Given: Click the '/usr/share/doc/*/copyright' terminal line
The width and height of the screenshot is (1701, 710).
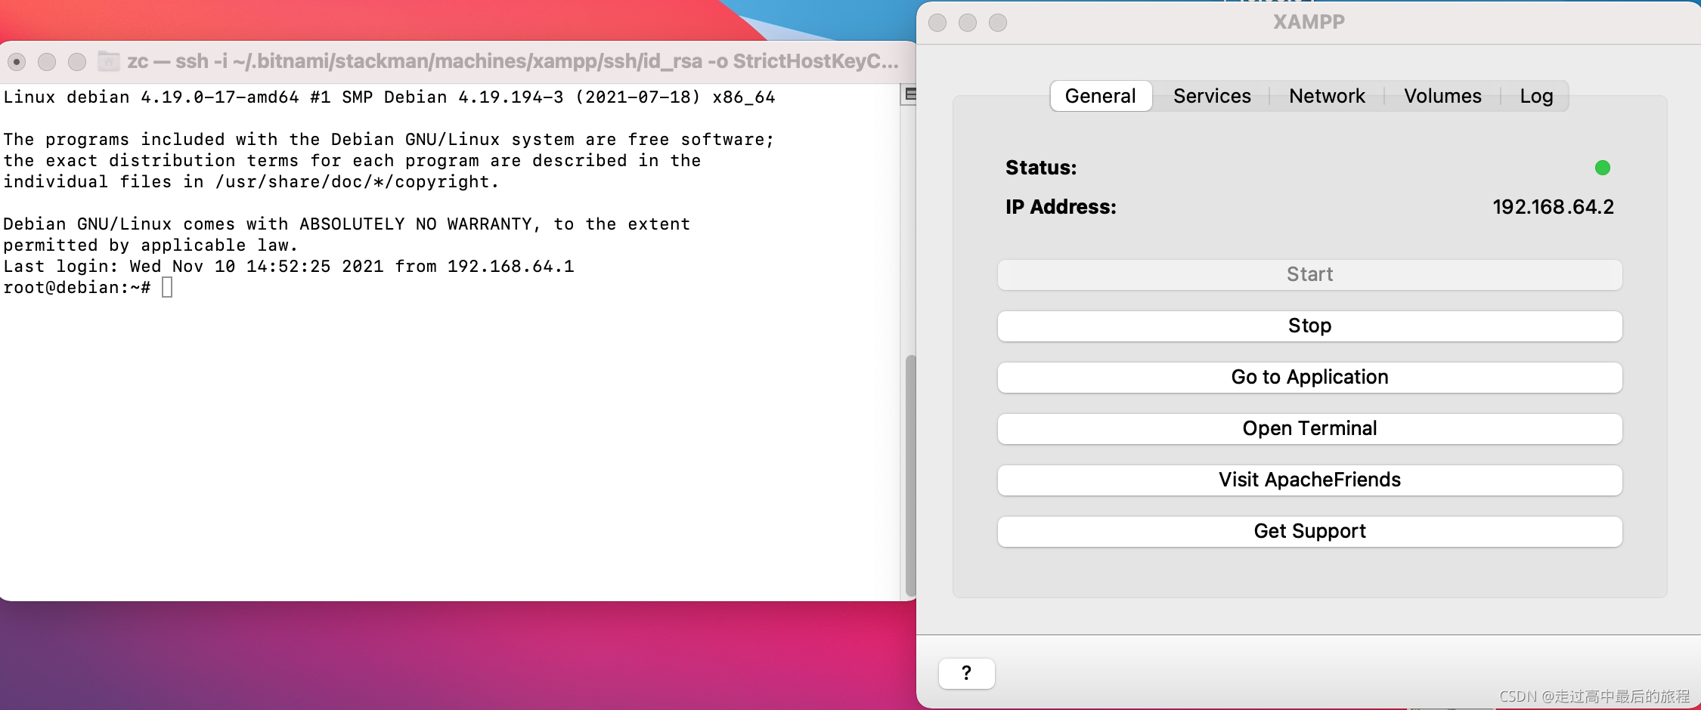Looking at the screenshot, I should [251, 182].
